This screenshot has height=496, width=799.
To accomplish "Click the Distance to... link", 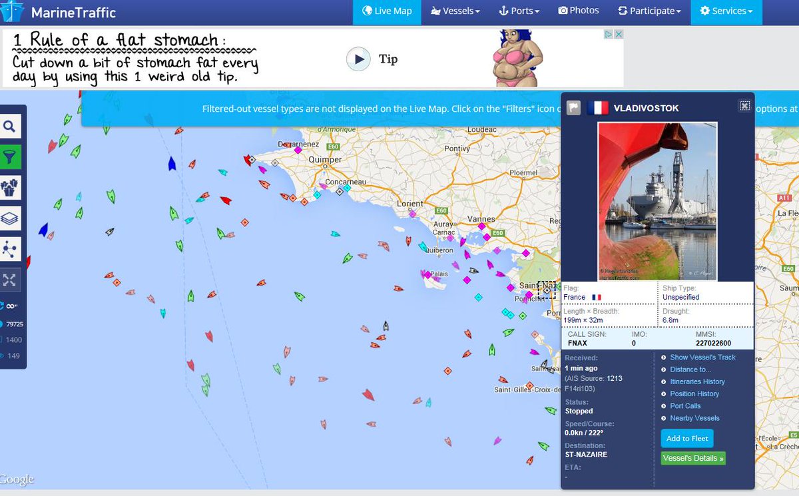I will point(690,370).
